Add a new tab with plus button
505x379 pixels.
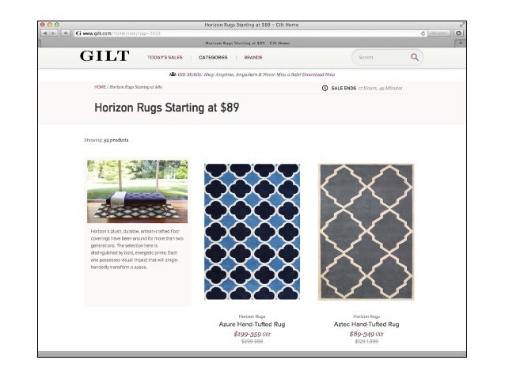pyautogui.click(x=461, y=43)
